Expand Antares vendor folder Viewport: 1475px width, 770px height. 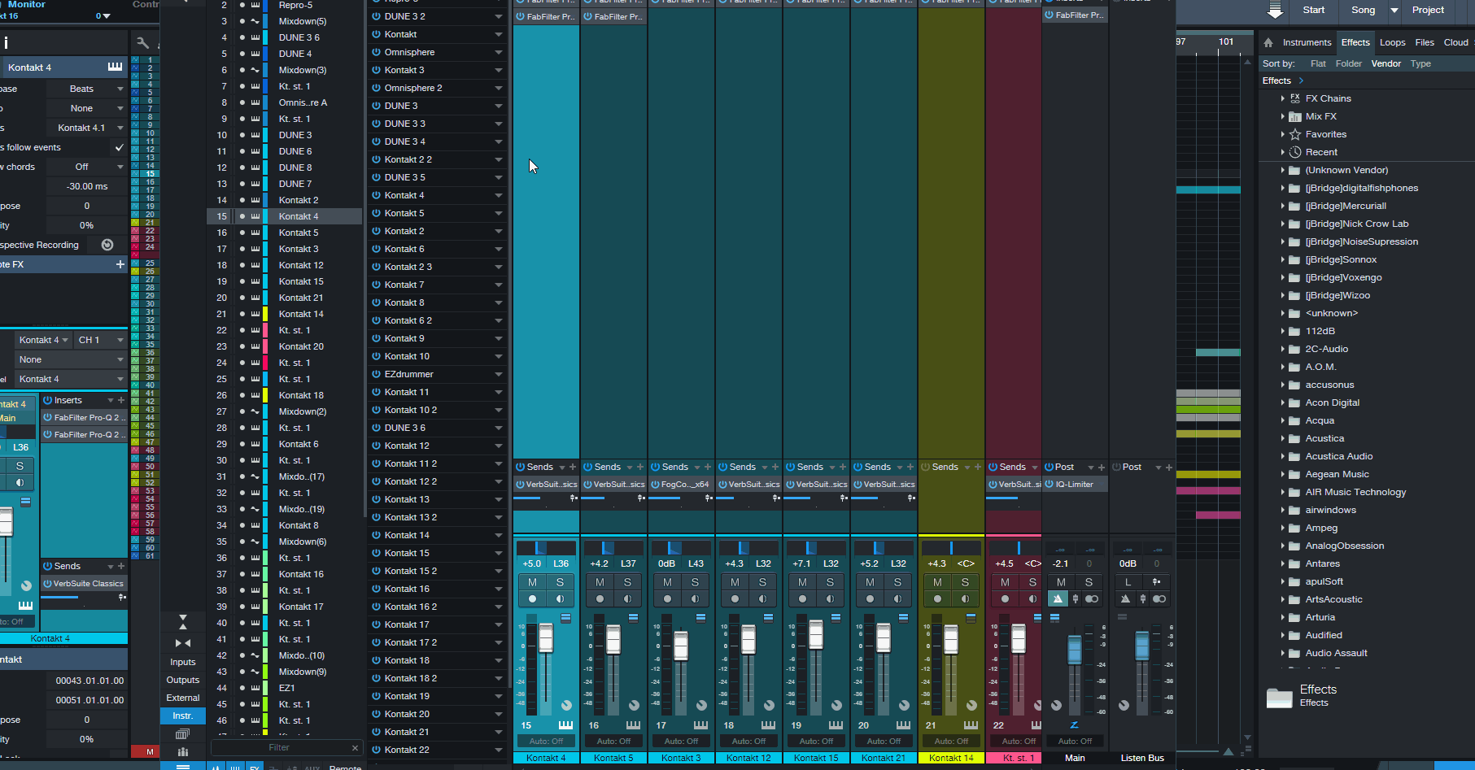(1283, 563)
